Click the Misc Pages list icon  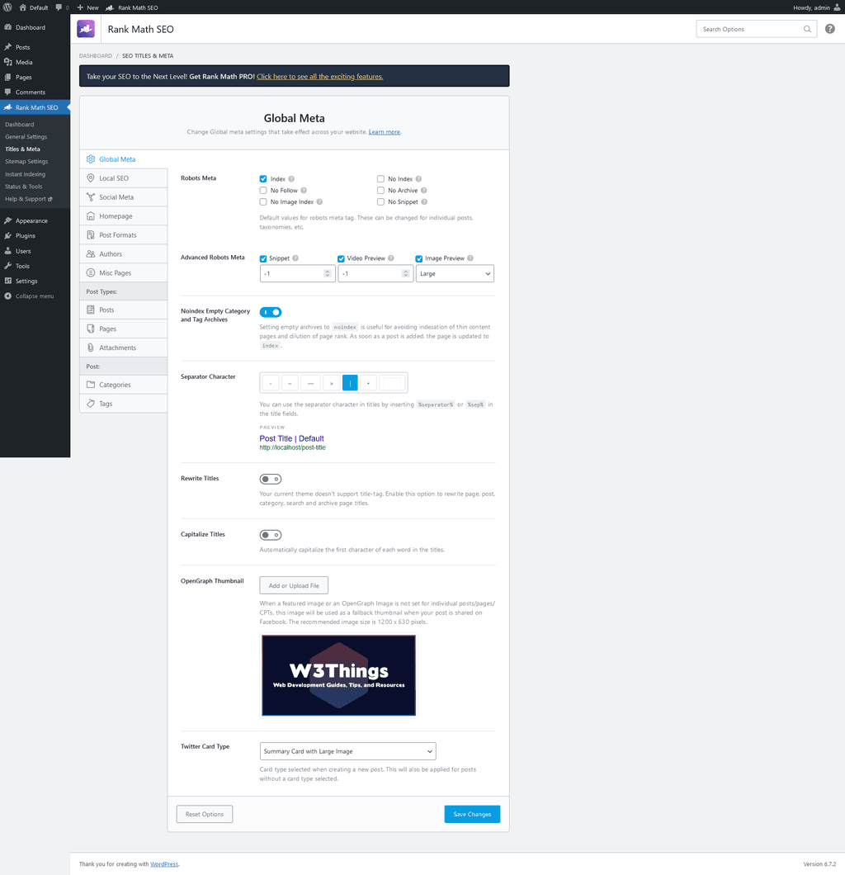(x=90, y=273)
